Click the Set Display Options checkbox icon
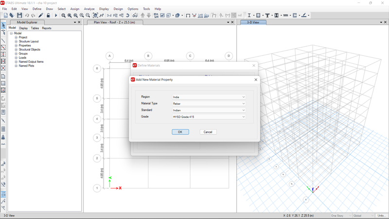This screenshot has height=219, width=389. pos(162,16)
